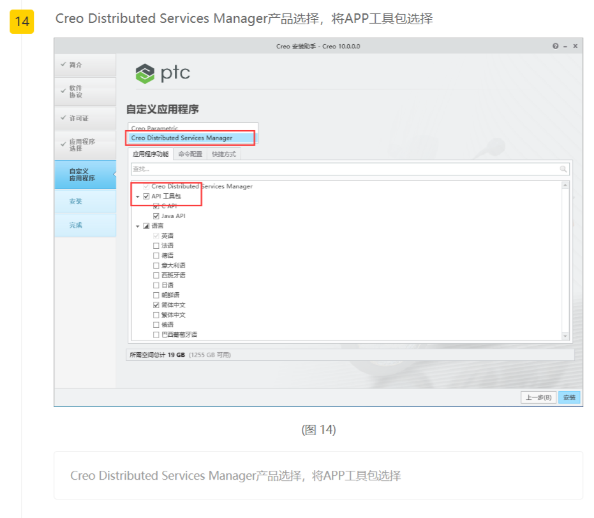Click the (图 14) figure caption
594x518 pixels.
pyautogui.click(x=318, y=430)
